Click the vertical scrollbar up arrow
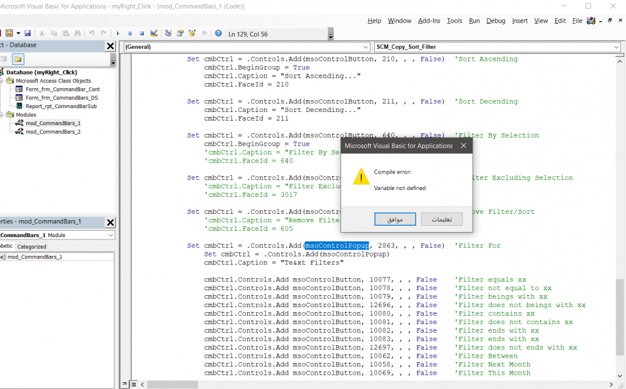The height and width of the screenshot is (389, 626). tap(620, 61)
